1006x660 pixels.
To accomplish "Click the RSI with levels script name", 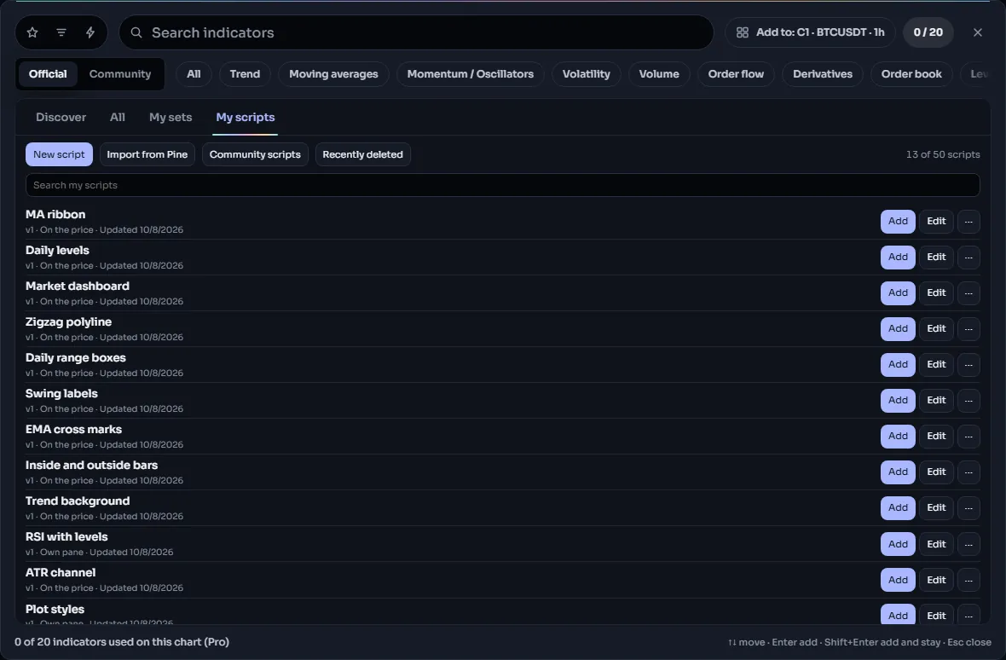I will click(66, 537).
